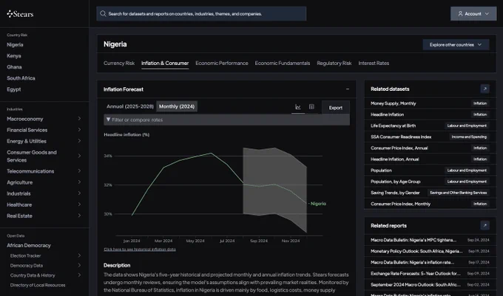Expand Democracy Data chevron
503x296 pixels.
79,265
